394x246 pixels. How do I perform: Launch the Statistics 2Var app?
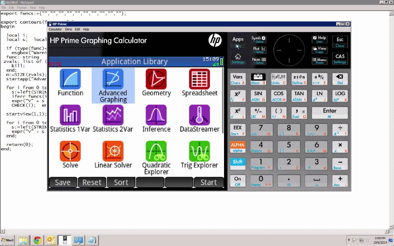coord(113,115)
